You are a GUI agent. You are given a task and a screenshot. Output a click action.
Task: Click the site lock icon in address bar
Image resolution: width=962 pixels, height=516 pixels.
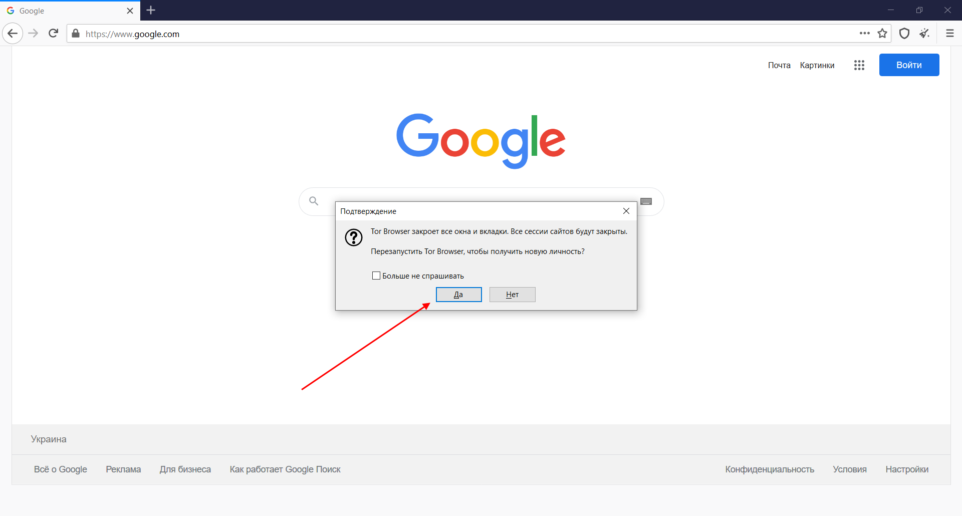tap(76, 34)
